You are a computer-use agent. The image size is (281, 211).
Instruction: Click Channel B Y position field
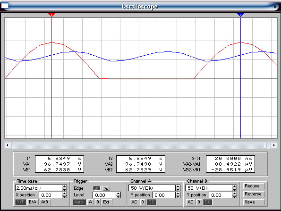pyautogui.click(x=221, y=195)
